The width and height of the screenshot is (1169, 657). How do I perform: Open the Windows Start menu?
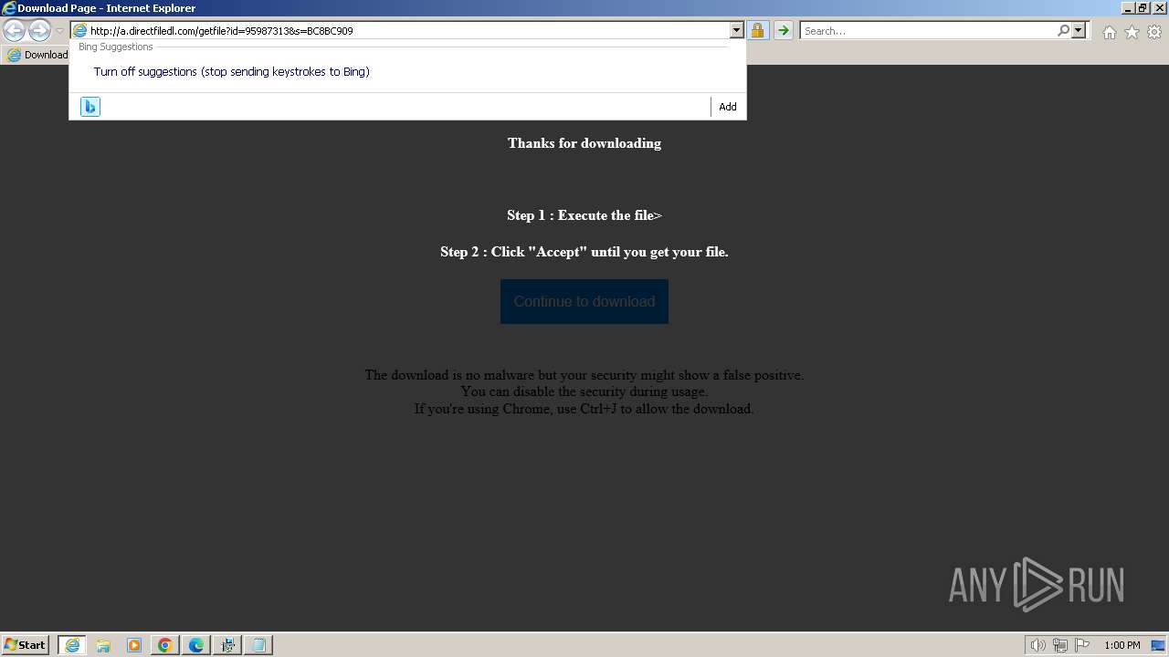[x=25, y=644]
